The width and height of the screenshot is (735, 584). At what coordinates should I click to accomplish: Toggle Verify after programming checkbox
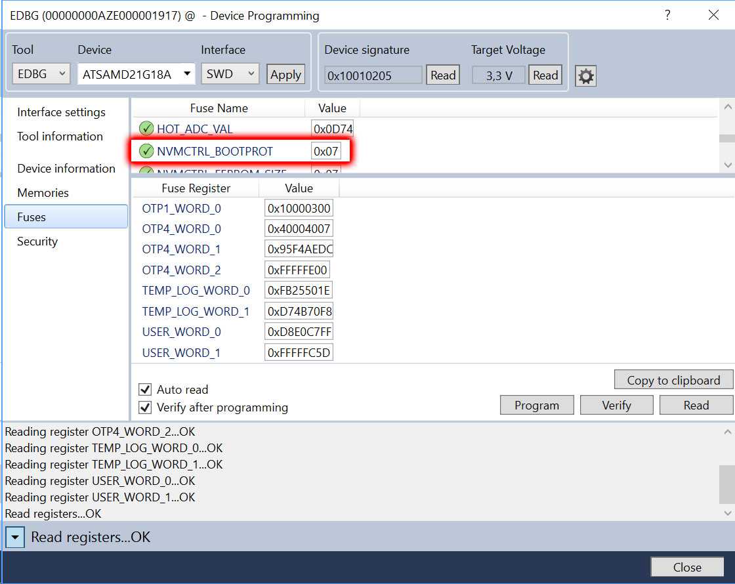[146, 407]
